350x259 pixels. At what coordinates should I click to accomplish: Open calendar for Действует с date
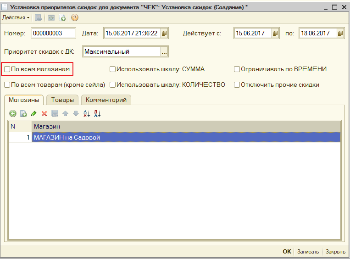(275, 34)
